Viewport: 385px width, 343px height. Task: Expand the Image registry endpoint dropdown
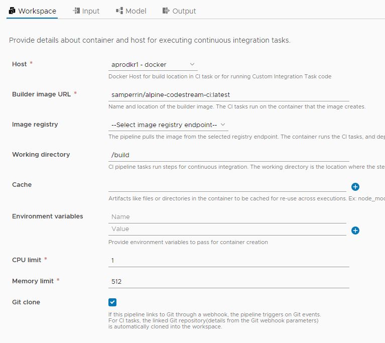click(168, 125)
